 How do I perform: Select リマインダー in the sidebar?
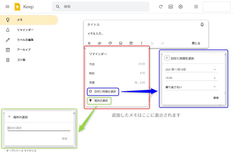pyautogui.click(x=25, y=30)
